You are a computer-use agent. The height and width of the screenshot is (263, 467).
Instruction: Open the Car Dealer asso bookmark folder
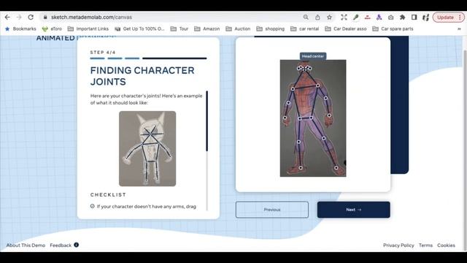pyautogui.click(x=346, y=29)
